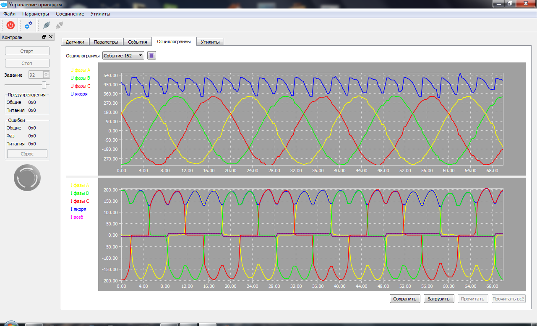Increment the Задание spinner up arrow
The image size is (537, 326).
pos(47,73)
